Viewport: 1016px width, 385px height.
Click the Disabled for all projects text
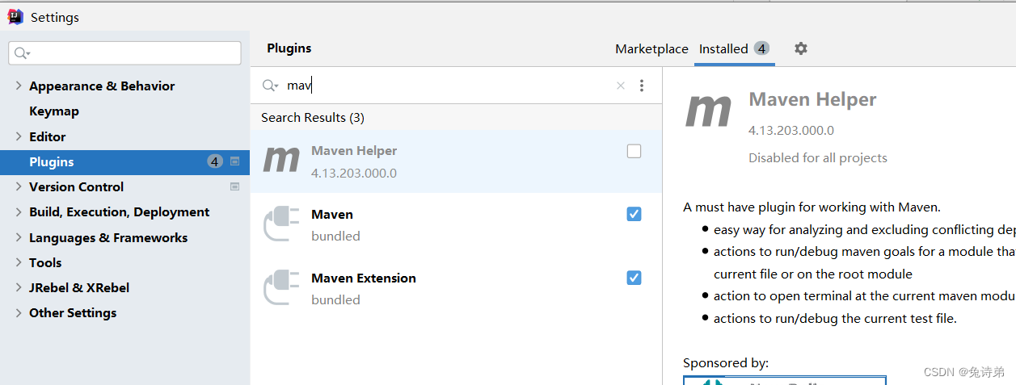(818, 158)
